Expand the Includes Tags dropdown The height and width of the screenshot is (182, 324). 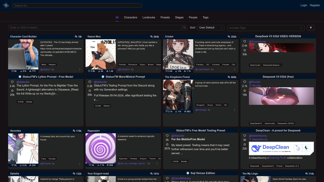(x=266, y=28)
